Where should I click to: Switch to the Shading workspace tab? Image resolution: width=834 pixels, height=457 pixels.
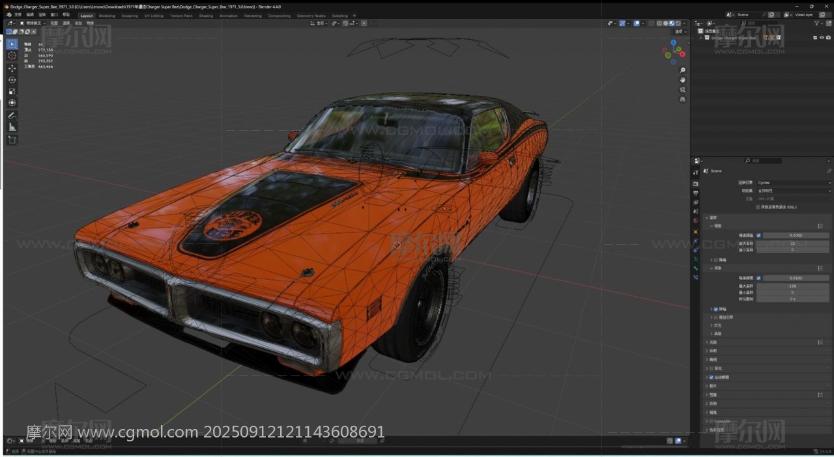(206, 16)
